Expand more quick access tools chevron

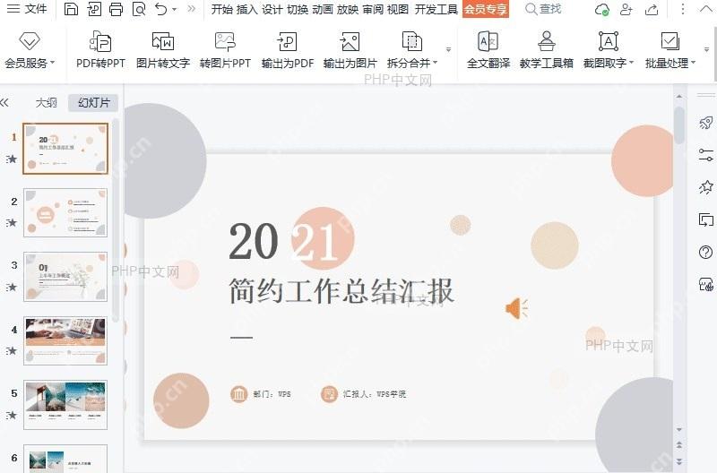point(192,9)
